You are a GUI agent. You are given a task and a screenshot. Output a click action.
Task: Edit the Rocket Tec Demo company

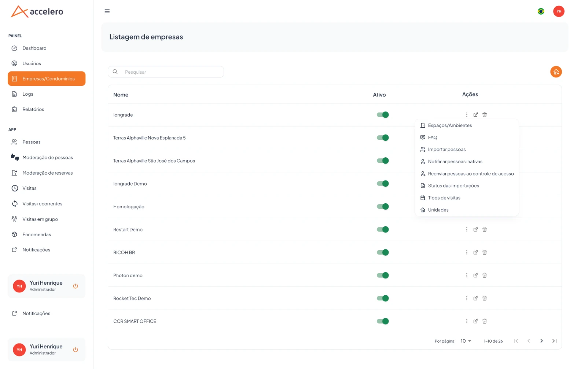click(475, 298)
